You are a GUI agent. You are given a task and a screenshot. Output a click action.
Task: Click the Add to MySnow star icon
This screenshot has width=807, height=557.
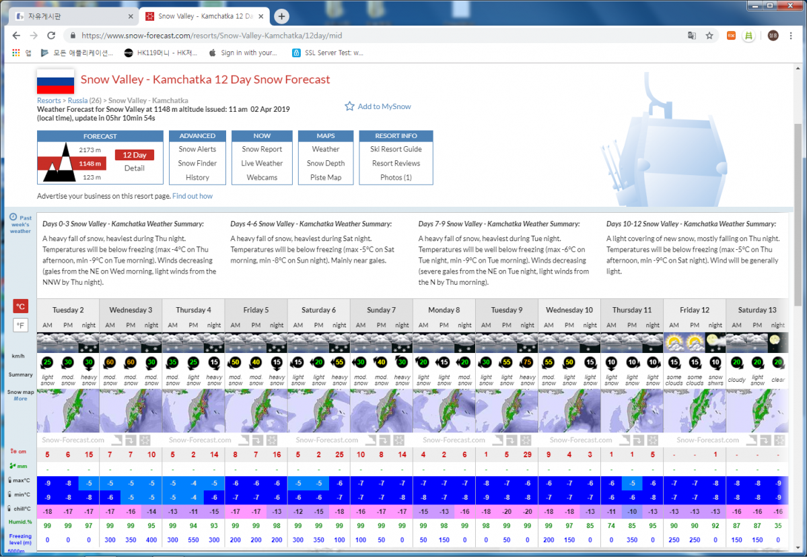point(349,106)
